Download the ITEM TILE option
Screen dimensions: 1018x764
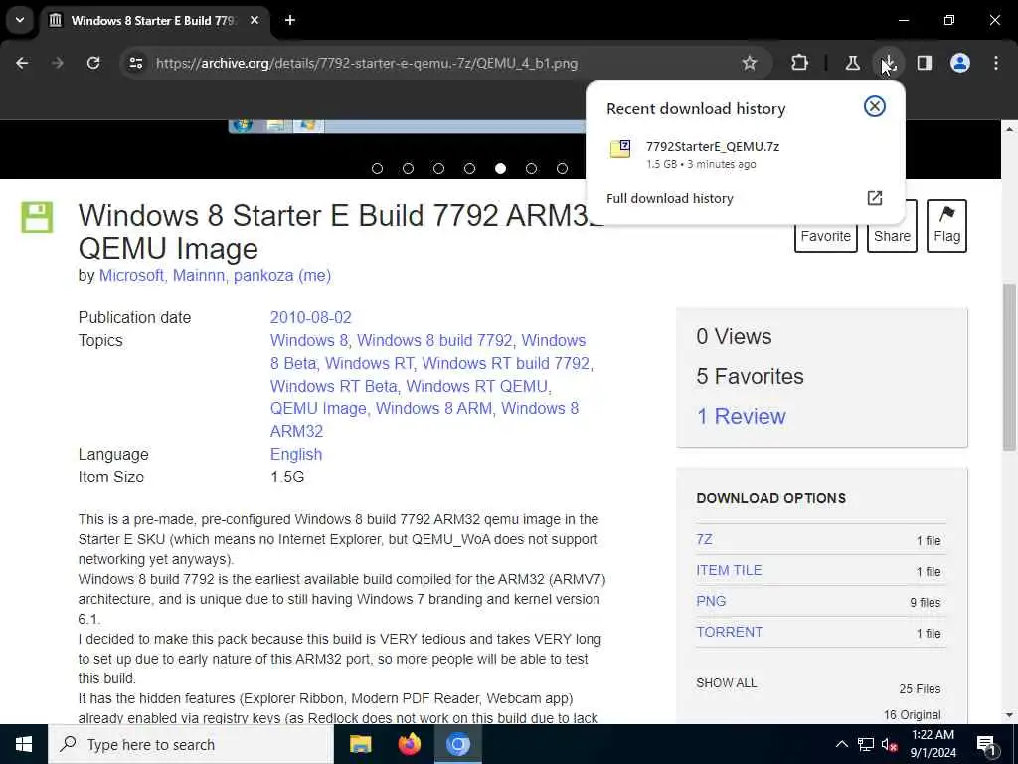[729, 570]
